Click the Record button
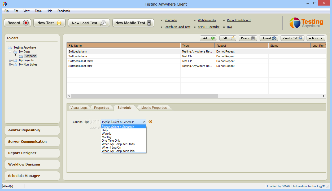 (18, 23)
